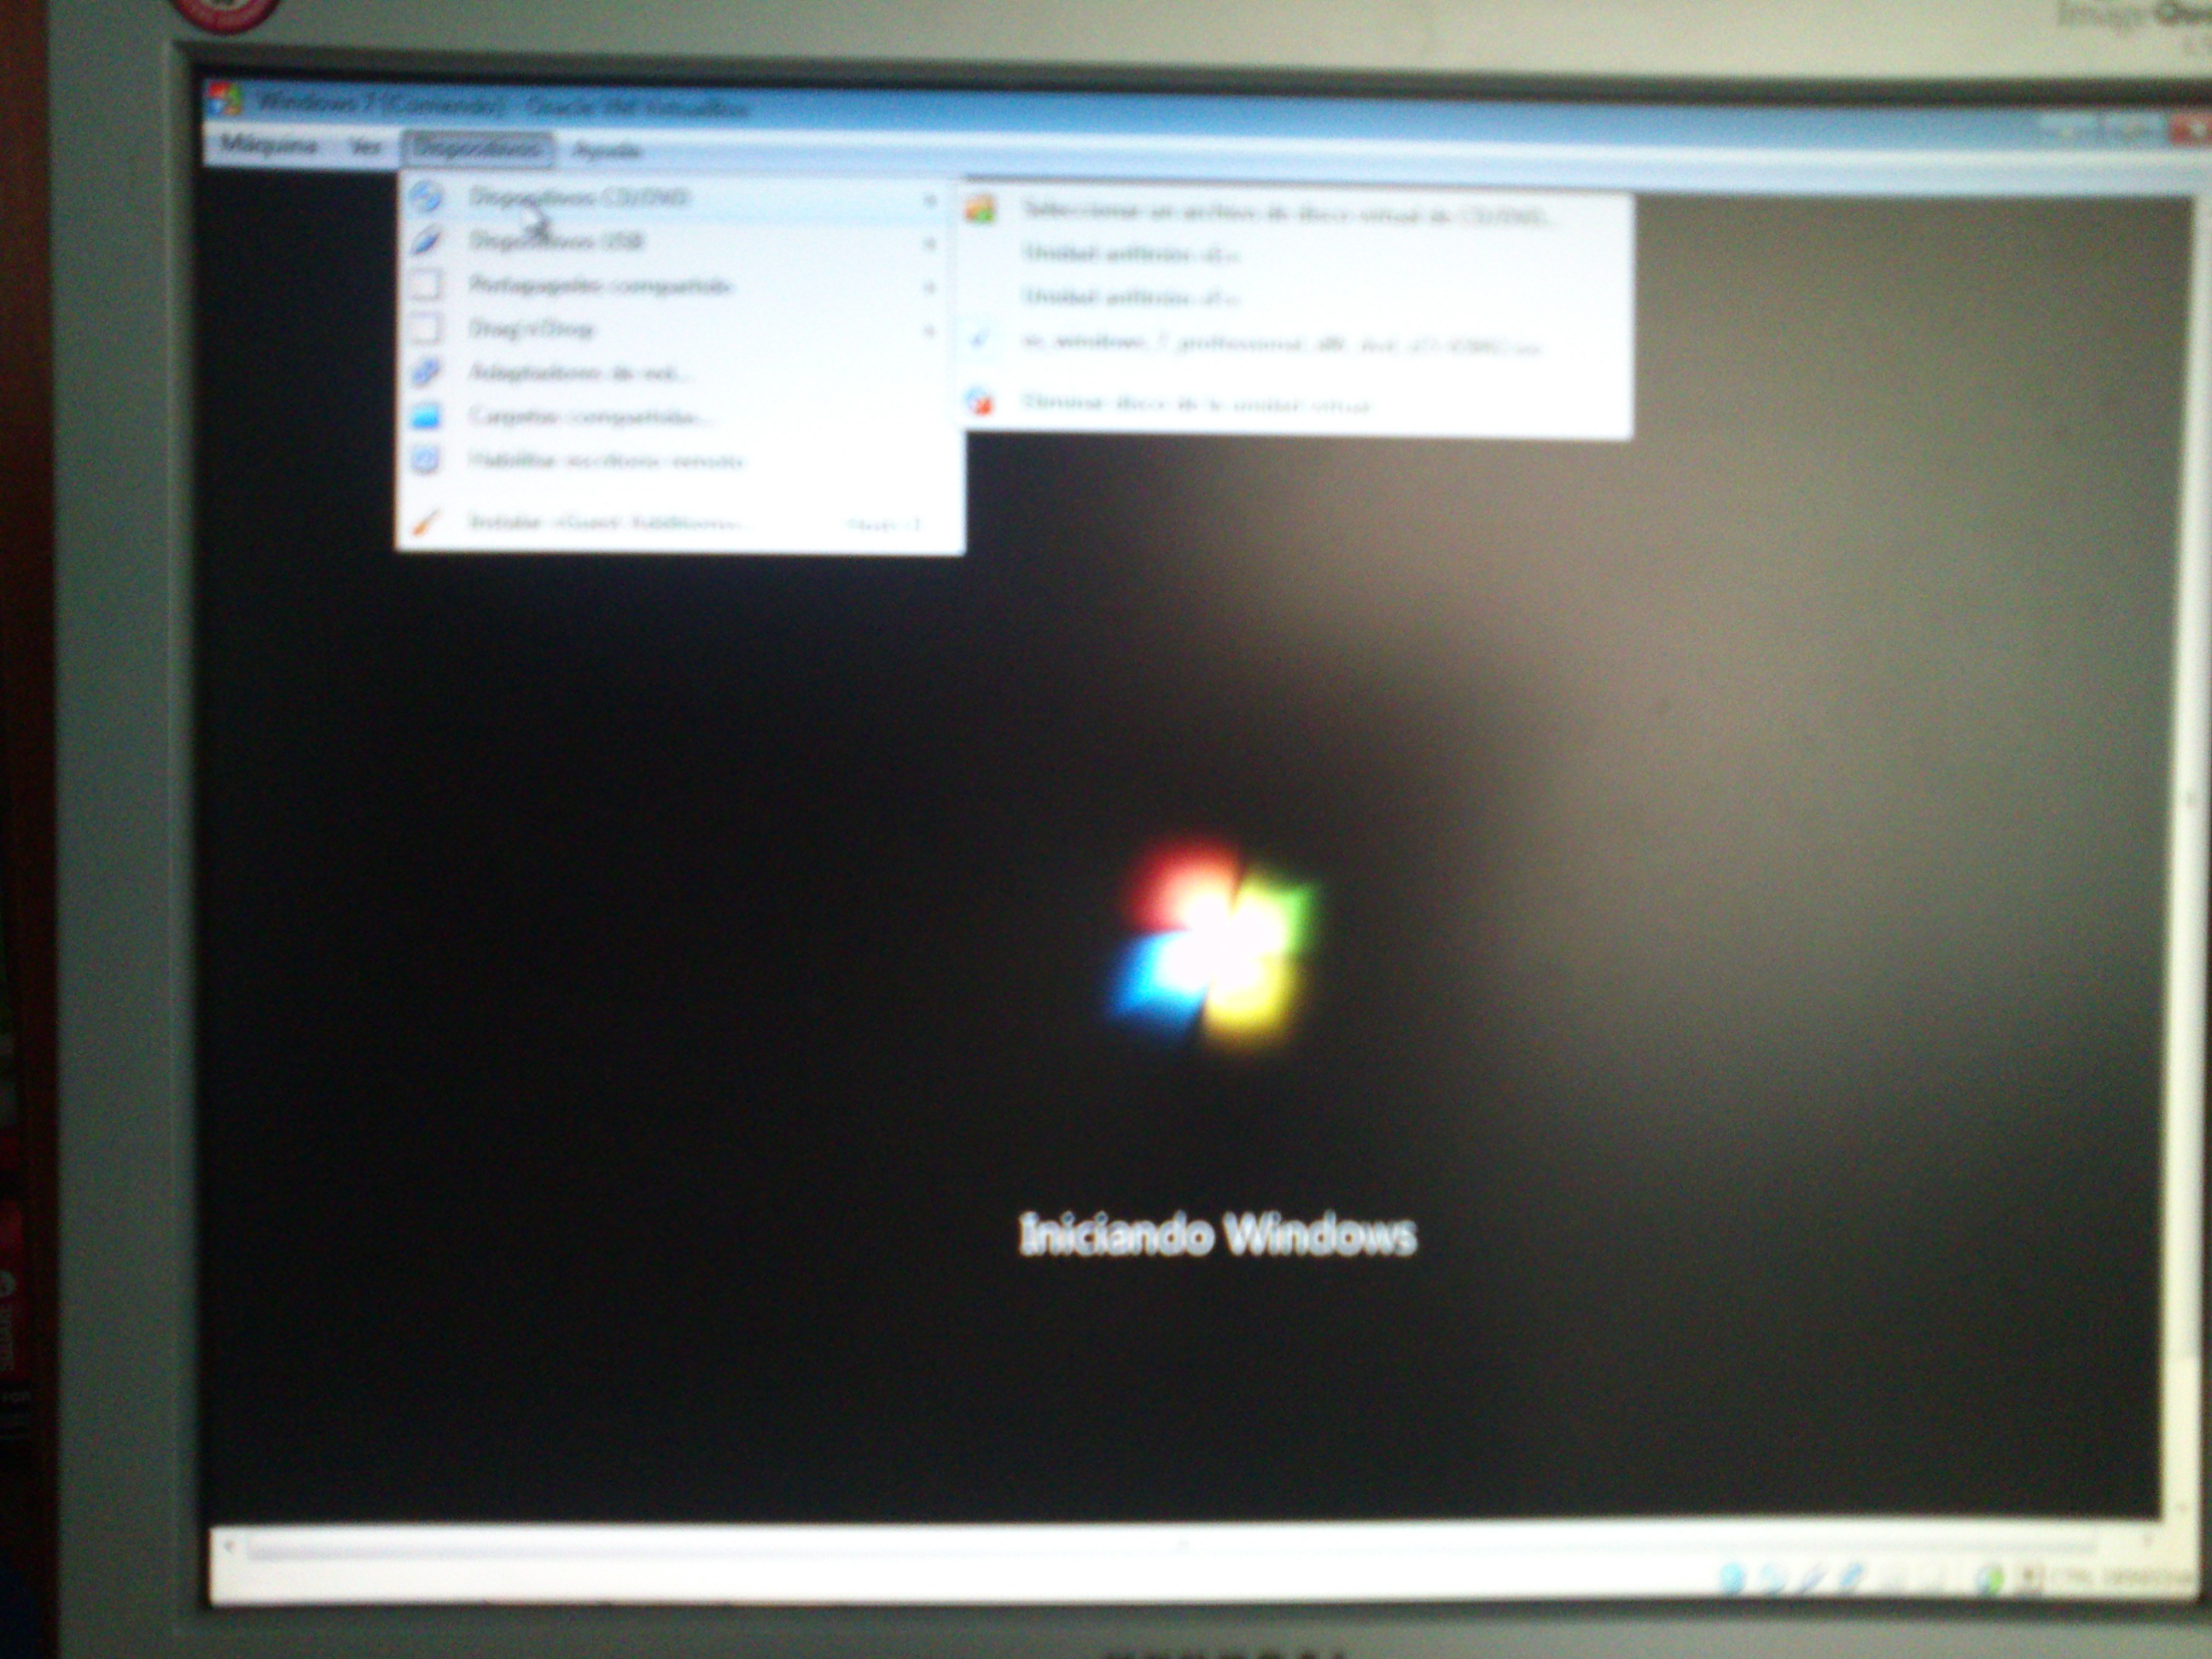Click the Guest Additions install icon
The width and height of the screenshot is (2212, 1659).
(x=426, y=523)
